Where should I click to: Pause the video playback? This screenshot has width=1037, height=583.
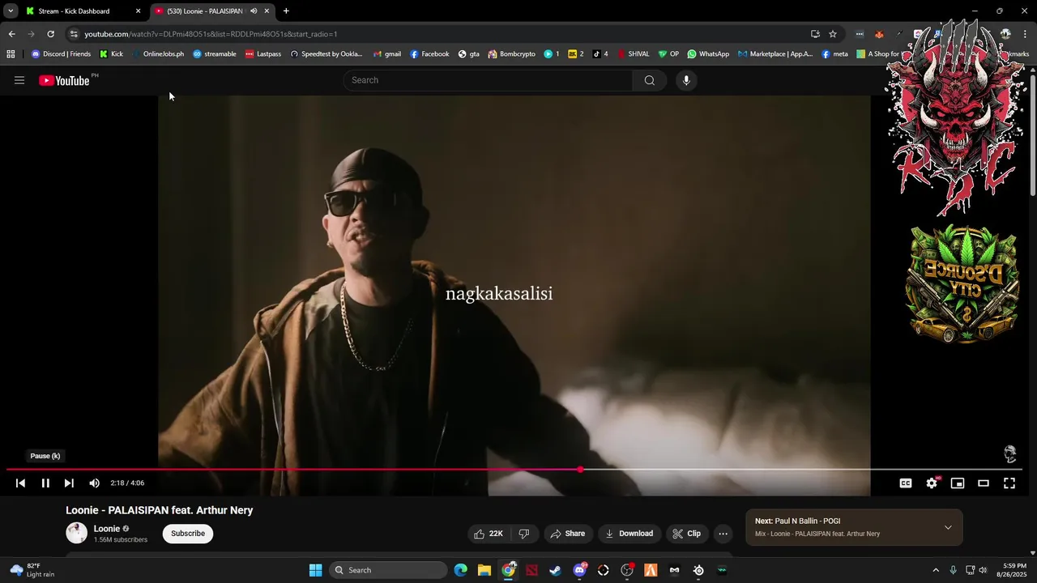(x=45, y=483)
